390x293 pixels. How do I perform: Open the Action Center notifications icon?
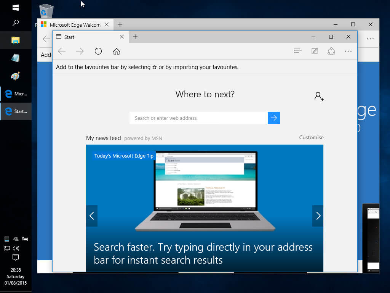(x=15, y=258)
